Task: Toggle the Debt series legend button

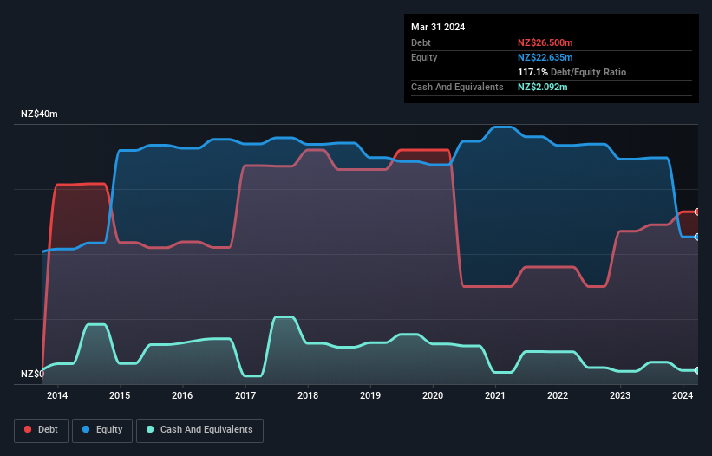Action: click(42, 430)
